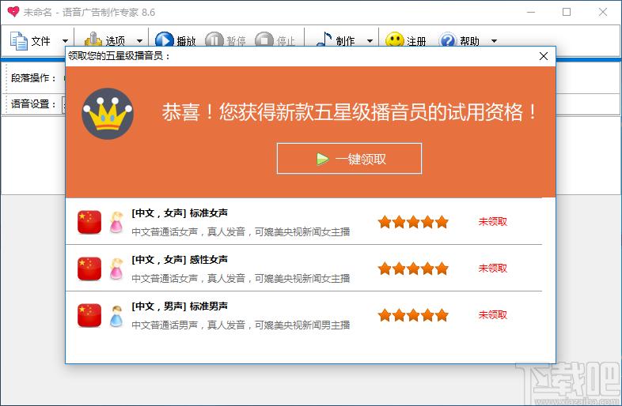The image size is (622, 406).
Task: Select the title [中文，男声] 标准男声
Action: coord(180,306)
